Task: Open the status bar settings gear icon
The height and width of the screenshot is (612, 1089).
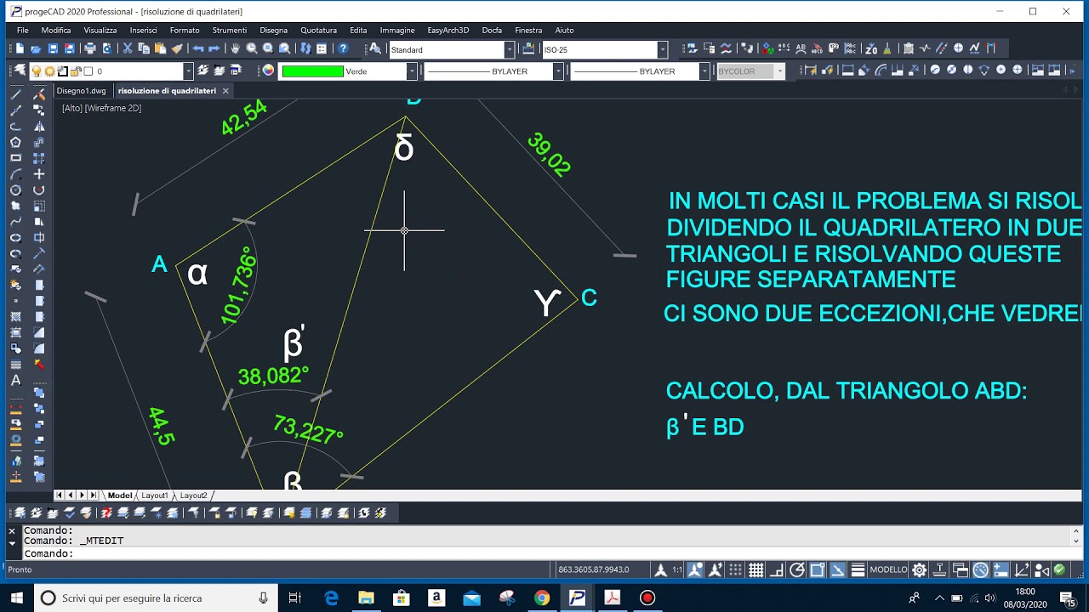Action: (920, 569)
